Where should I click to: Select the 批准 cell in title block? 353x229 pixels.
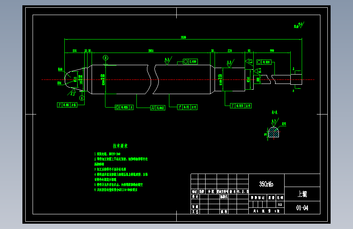pyautogui.click(x=224, y=211)
